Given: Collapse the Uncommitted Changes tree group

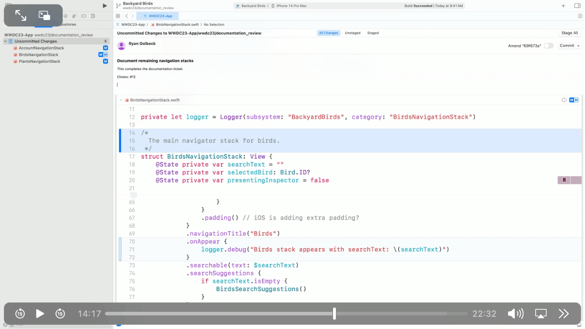Looking at the screenshot, I should 5,41.
